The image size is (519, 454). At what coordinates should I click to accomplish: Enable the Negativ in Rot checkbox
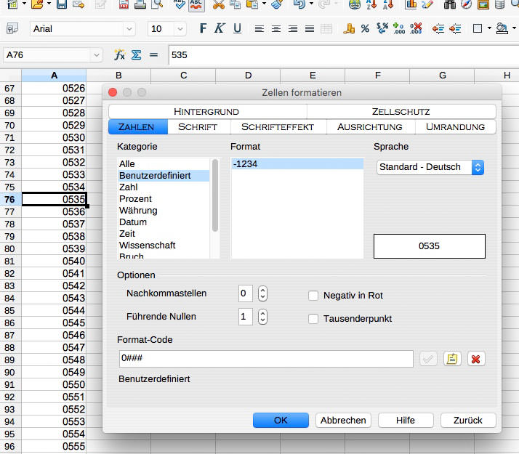313,296
